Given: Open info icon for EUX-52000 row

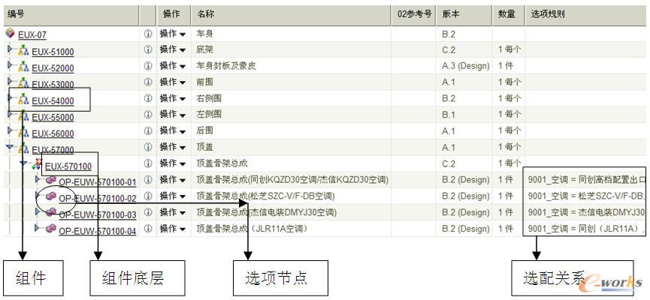Looking at the screenshot, I should 147,67.
